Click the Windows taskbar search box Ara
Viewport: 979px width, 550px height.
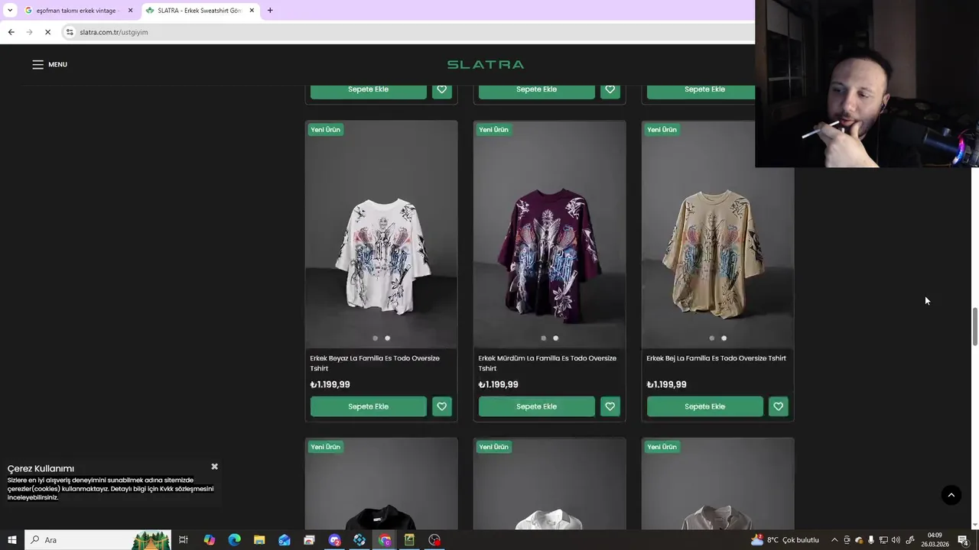click(x=98, y=540)
